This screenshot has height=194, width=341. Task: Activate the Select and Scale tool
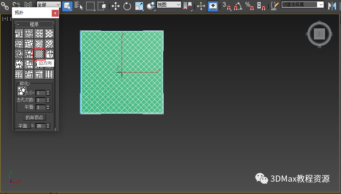click(x=139, y=6)
